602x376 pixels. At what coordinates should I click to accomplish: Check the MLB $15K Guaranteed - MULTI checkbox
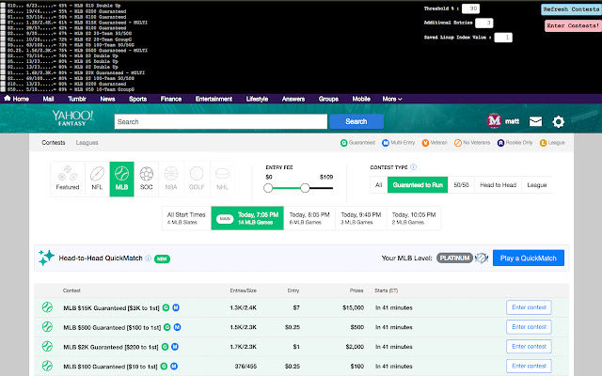[x=3, y=23]
